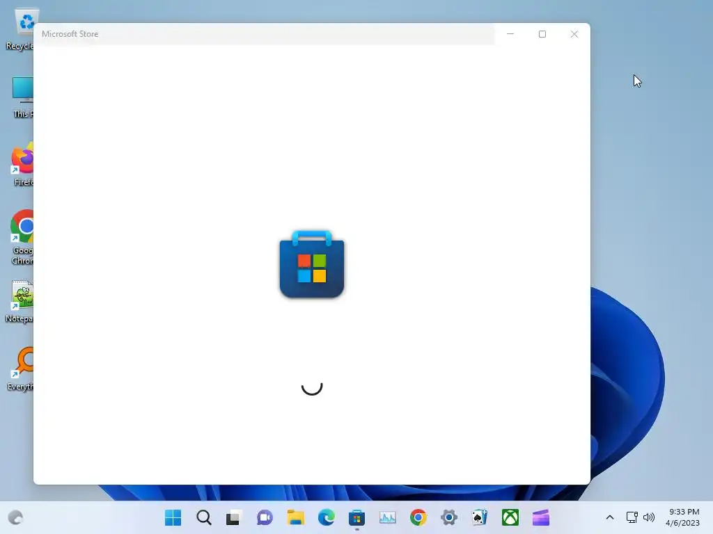Open the widgets icon at taskbar left
This screenshot has height=534, width=713.
point(15,517)
